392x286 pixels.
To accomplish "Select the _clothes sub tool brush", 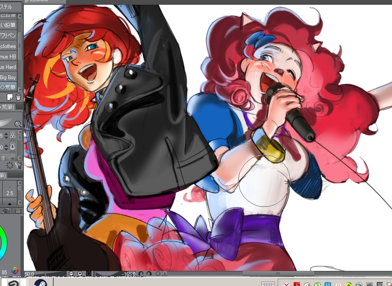I will tap(8, 46).
